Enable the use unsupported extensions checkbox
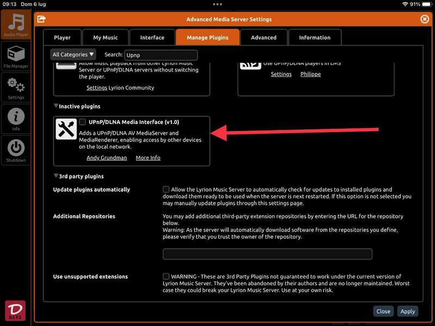435x326 pixels. click(166, 277)
